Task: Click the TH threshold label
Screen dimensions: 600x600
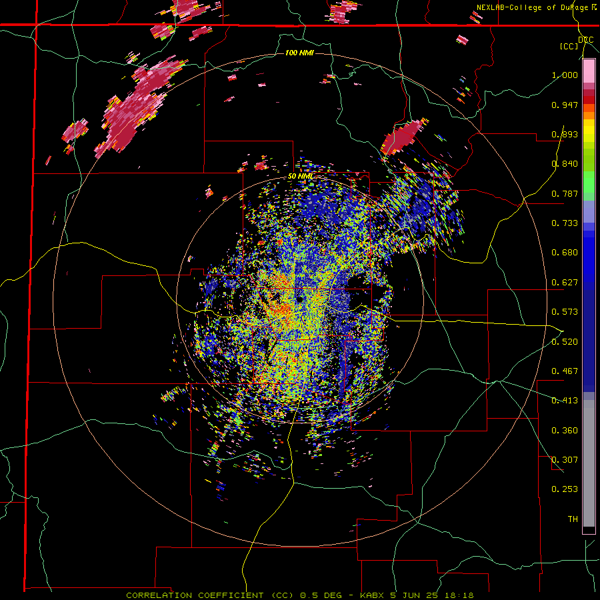Action: tap(573, 519)
